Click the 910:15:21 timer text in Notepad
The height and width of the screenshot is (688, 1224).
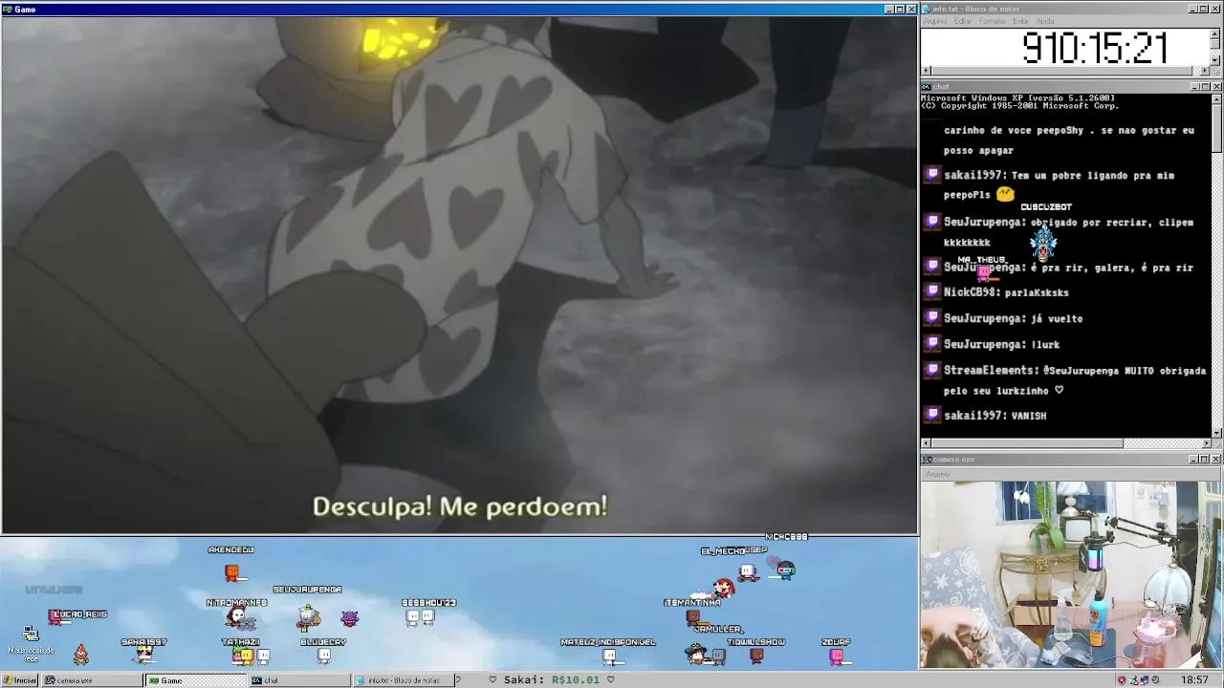tap(1095, 49)
